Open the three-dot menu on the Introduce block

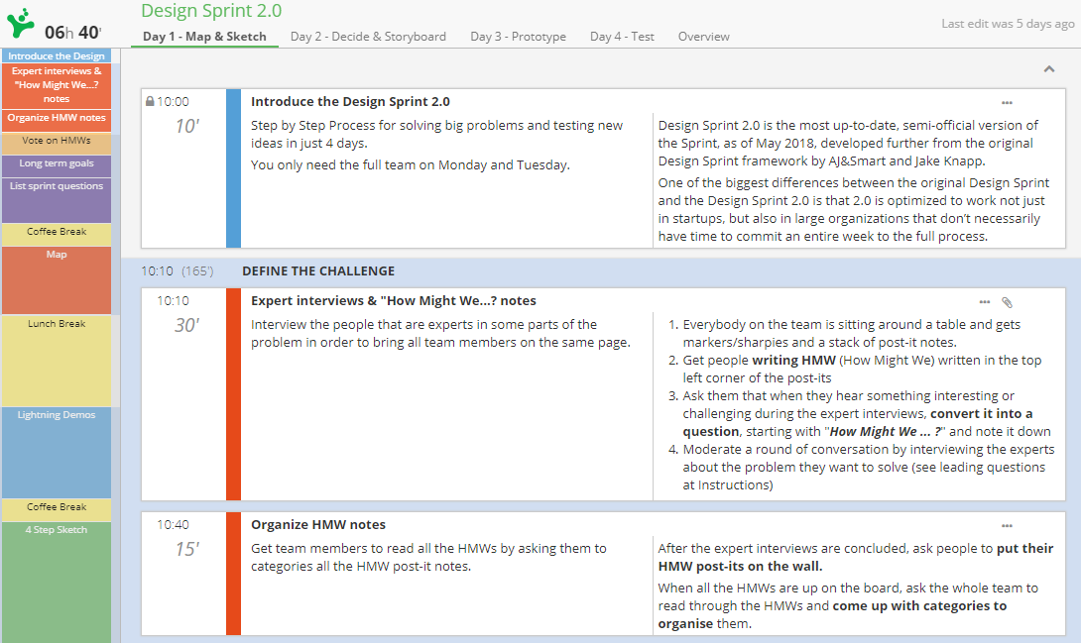tap(1007, 103)
